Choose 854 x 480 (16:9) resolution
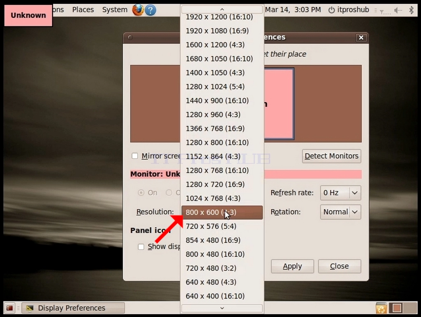 pos(222,240)
